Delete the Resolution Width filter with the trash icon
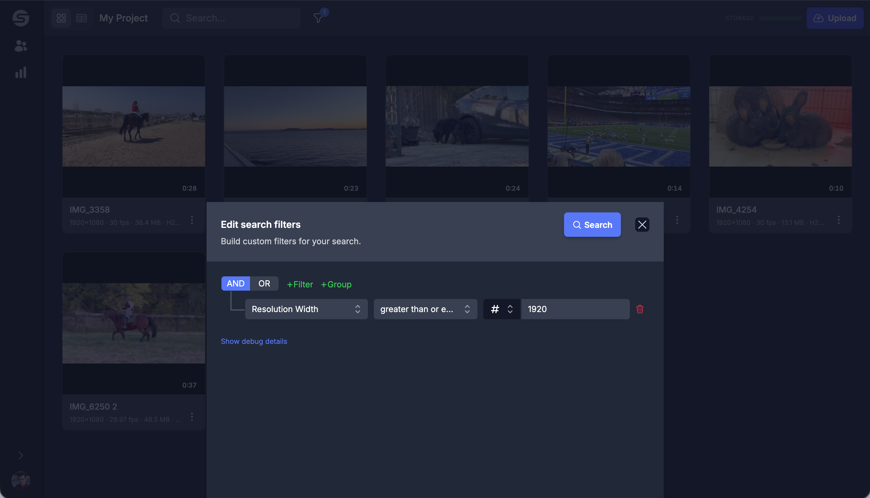870x498 pixels. pos(640,309)
